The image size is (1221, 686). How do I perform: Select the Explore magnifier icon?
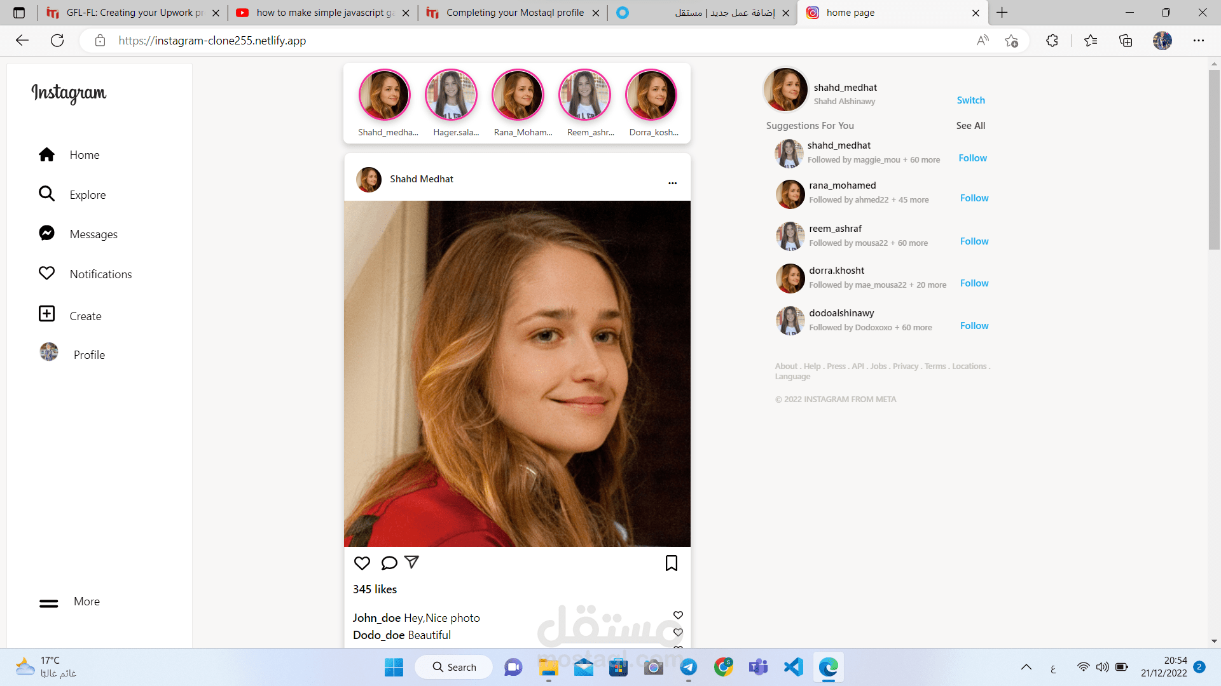tap(46, 194)
